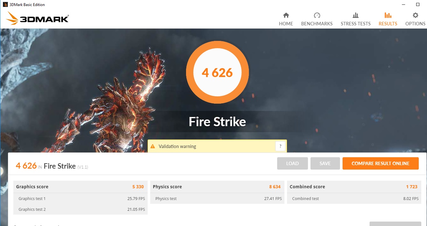
Task: Maximize the 3DMark window
Action: tap(418, 4)
